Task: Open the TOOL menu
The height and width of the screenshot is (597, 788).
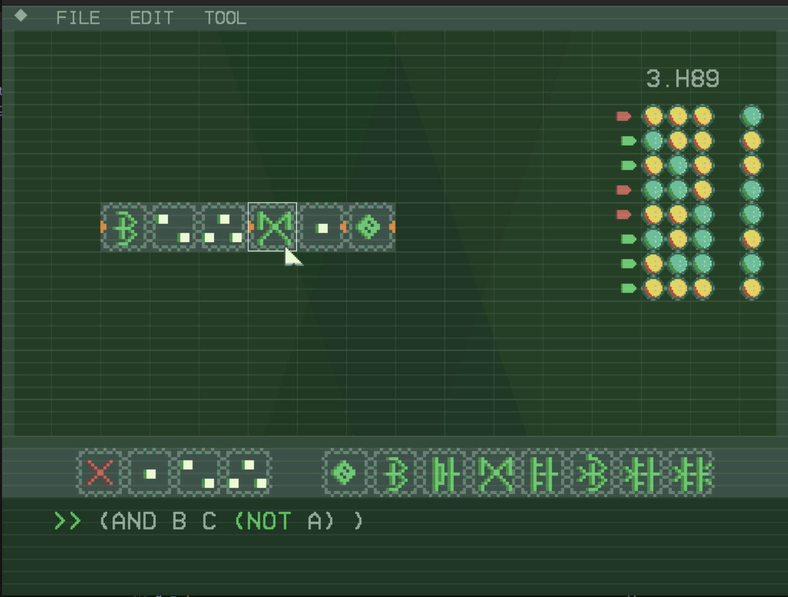Action: (225, 18)
